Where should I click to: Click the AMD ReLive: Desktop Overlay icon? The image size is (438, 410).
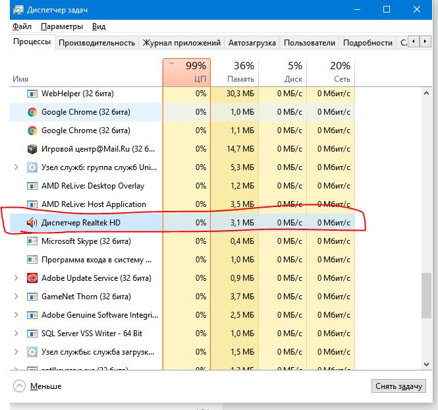32,186
